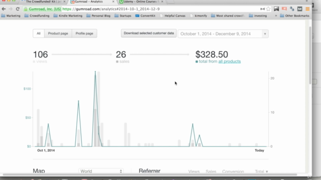This screenshot has height=180, width=321.
Task: Open the date range dropdown
Action: tap(223, 34)
